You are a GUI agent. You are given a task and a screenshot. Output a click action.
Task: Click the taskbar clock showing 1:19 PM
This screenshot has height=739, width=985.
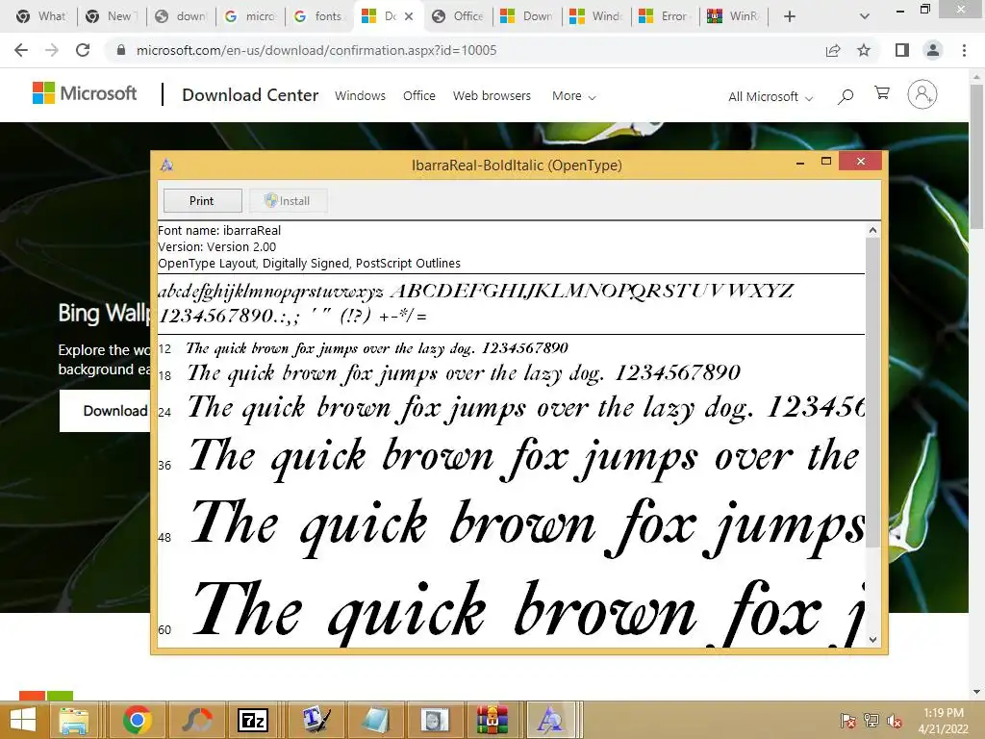pyautogui.click(x=943, y=721)
